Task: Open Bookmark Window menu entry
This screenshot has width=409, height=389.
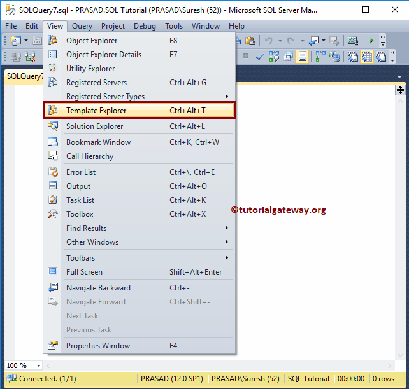Action: tap(140, 142)
